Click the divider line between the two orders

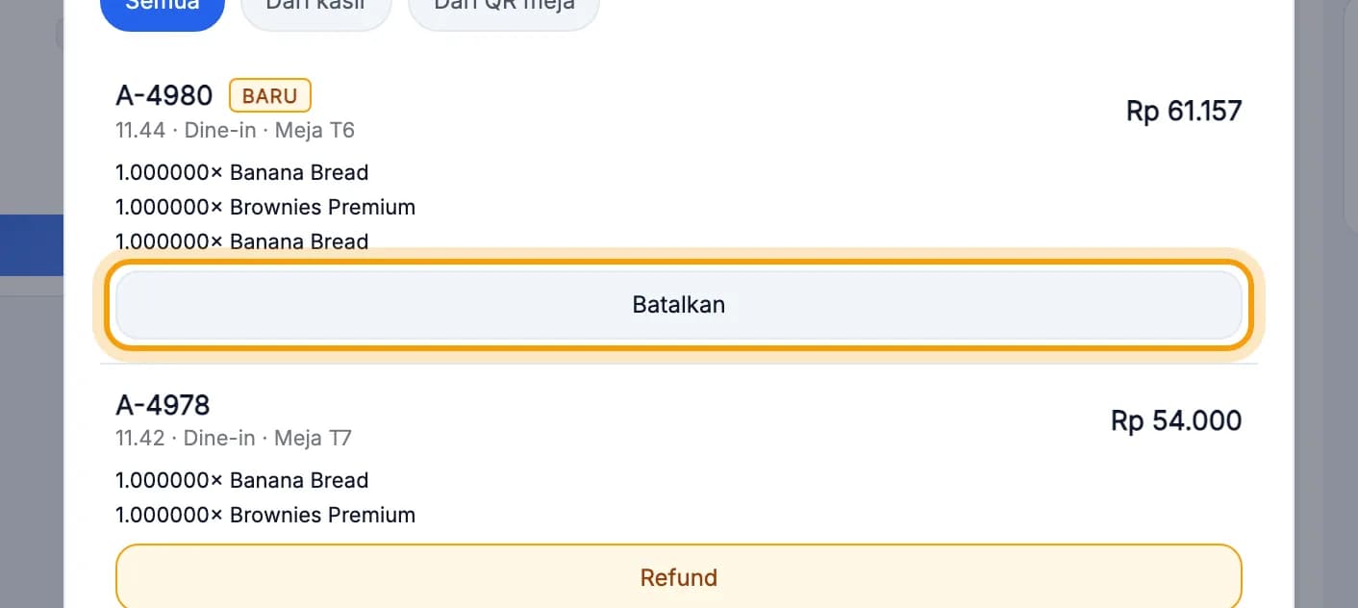coord(679,364)
